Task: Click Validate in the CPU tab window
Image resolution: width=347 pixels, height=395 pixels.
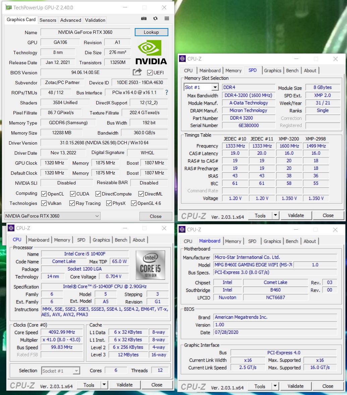Action: click(x=124, y=385)
